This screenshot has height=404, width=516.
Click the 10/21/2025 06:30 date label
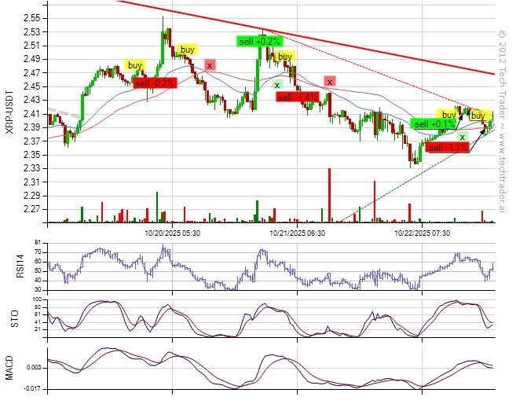click(x=297, y=233)
